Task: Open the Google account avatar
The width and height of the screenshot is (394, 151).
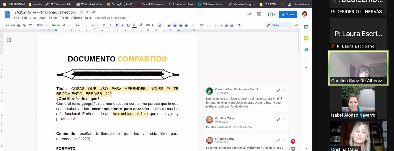Action: point(304,14)
